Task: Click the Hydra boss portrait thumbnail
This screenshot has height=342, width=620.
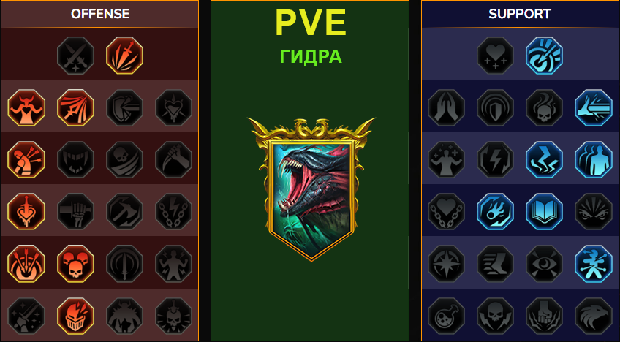Action: (x=311, y=189)
